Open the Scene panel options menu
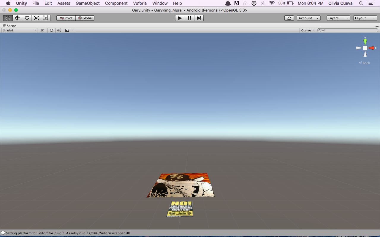This screenshot has height=237, width=380. (x=376, y=26)
